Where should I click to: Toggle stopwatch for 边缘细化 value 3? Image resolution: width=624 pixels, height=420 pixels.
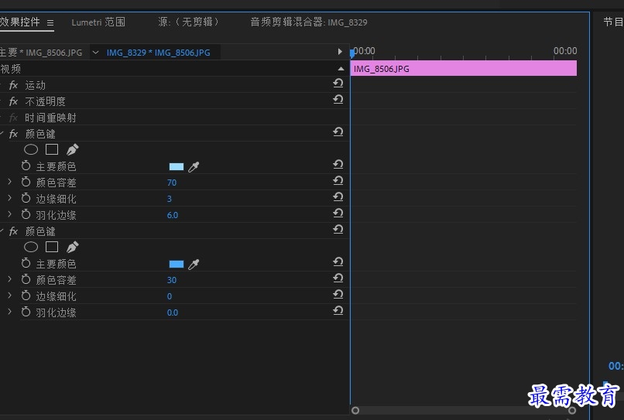click(x=26, y=199)
